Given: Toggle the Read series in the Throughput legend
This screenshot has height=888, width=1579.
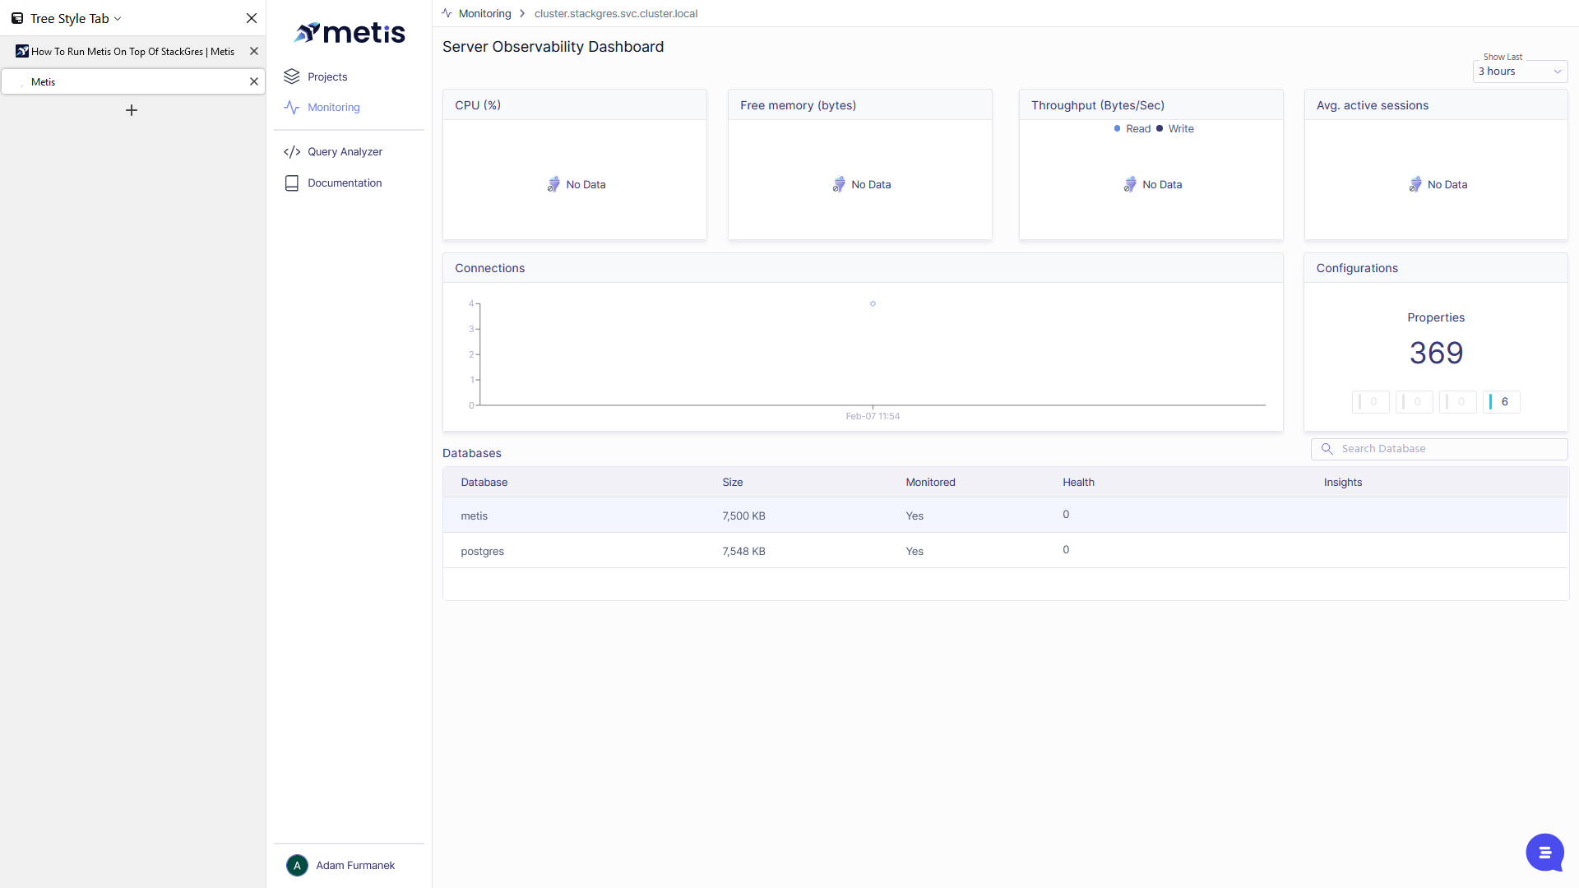Looking at the screenshot, I should (1132, 128).
